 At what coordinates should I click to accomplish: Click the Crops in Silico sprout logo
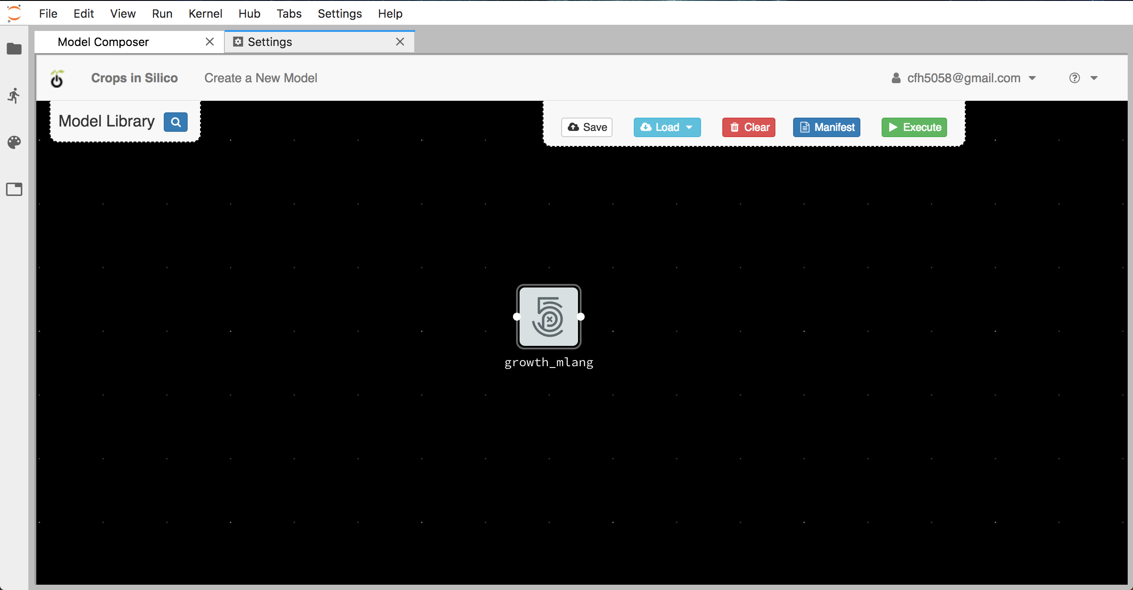(57, 78)
